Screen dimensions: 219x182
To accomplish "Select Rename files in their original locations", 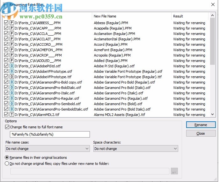I will pyautogui.click(x=7, y=158).
